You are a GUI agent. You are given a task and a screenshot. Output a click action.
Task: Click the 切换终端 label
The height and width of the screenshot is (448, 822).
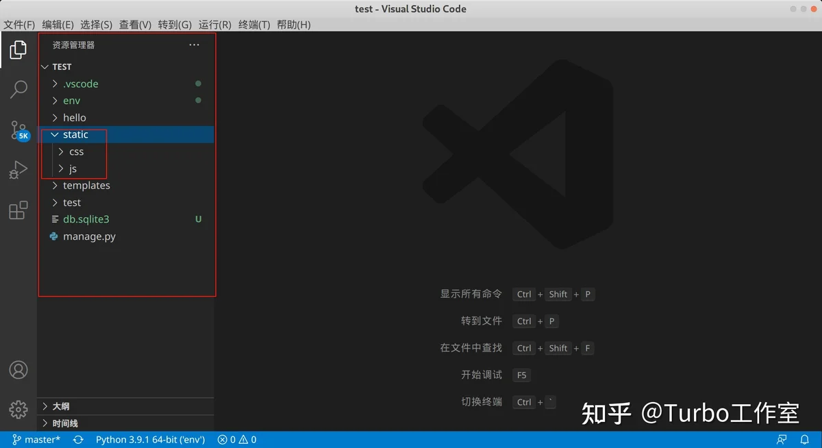pos(482,402)
